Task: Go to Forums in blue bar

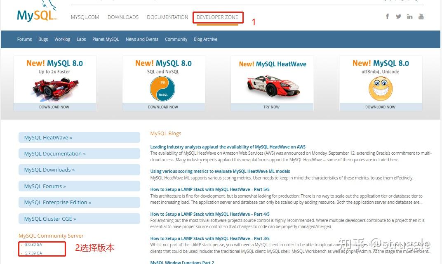Action: (24, 39)
